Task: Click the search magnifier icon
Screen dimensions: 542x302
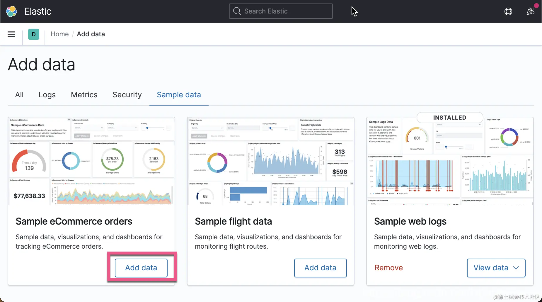Action: [x=237, y=11]
